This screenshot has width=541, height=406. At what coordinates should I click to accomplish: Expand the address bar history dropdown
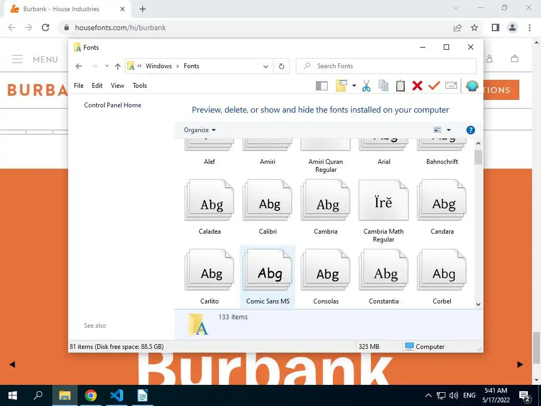[266, 66]
